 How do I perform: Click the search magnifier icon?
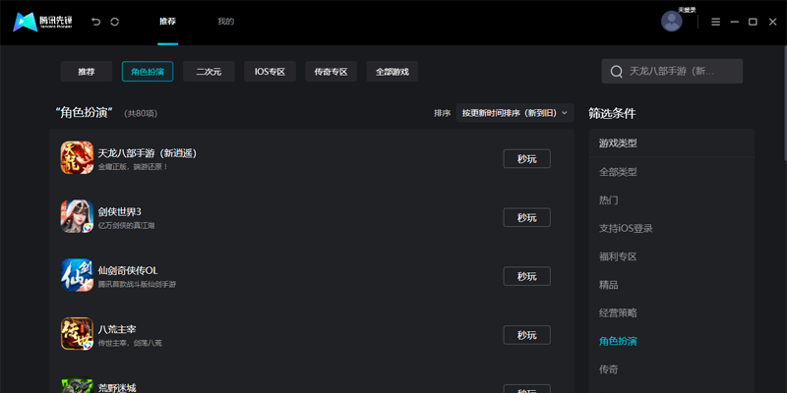point(617,72)
